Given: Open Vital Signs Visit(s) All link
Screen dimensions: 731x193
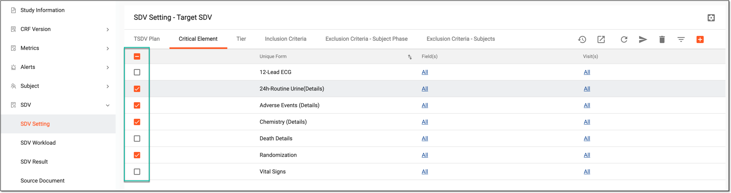Looking at the screenshot, I should [587, 172].
